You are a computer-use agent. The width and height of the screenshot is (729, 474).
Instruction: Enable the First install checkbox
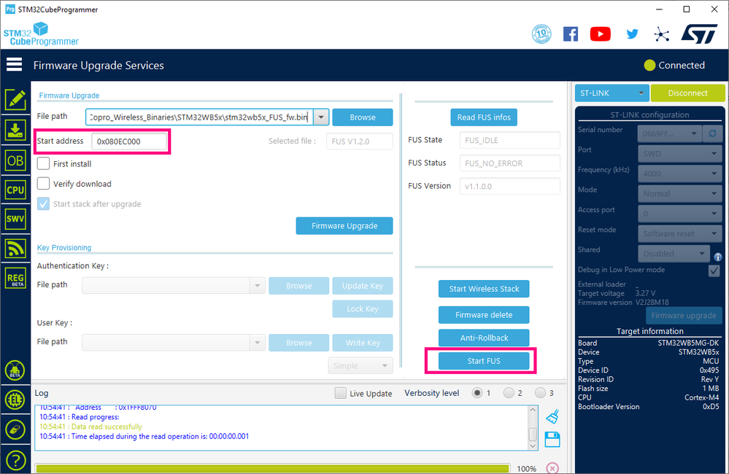(43, 163)
